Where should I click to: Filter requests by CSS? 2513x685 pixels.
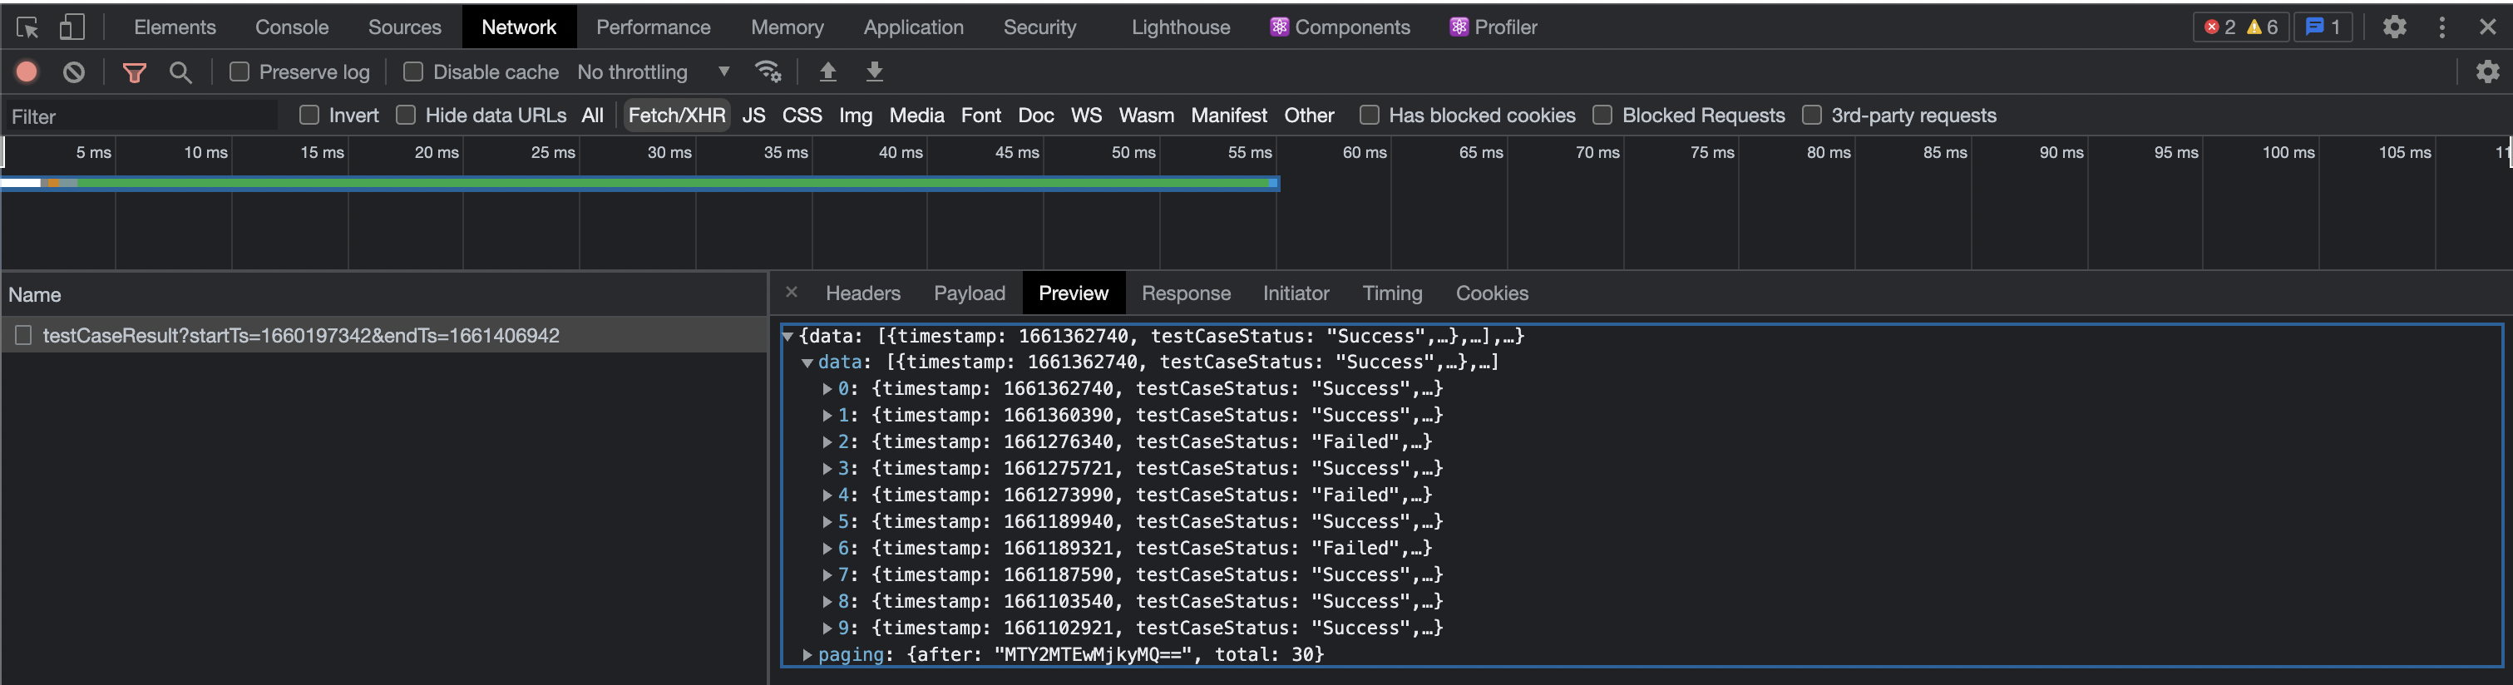tap(802, 116)
